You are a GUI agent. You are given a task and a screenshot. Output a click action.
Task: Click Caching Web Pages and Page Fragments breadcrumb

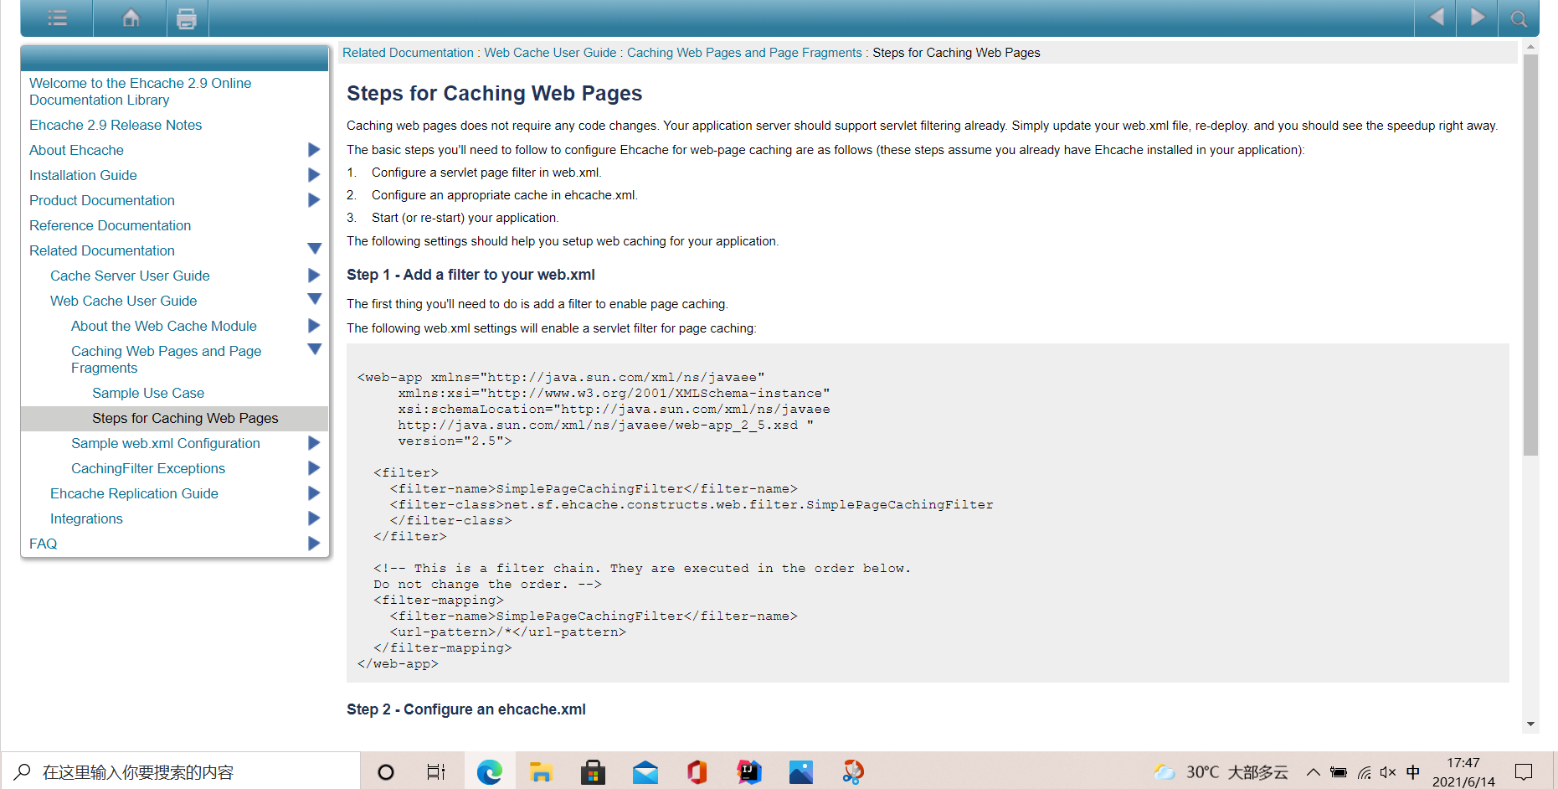pyautogui.click(x=744, y=53)
